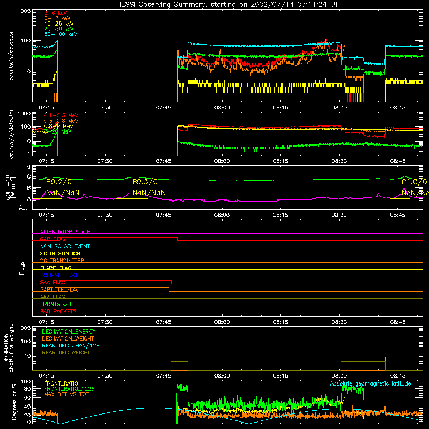
Task: Click the FRONT_RATIO legend entry
Action: 61,383
